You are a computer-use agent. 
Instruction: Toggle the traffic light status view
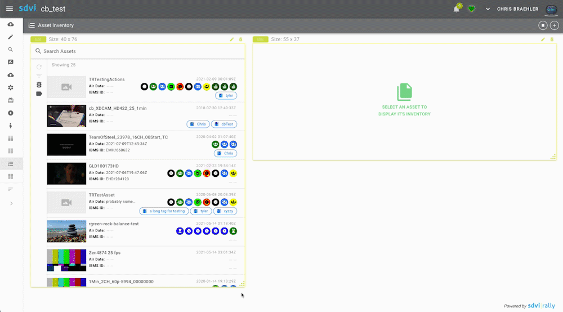(x=39, y=84)
